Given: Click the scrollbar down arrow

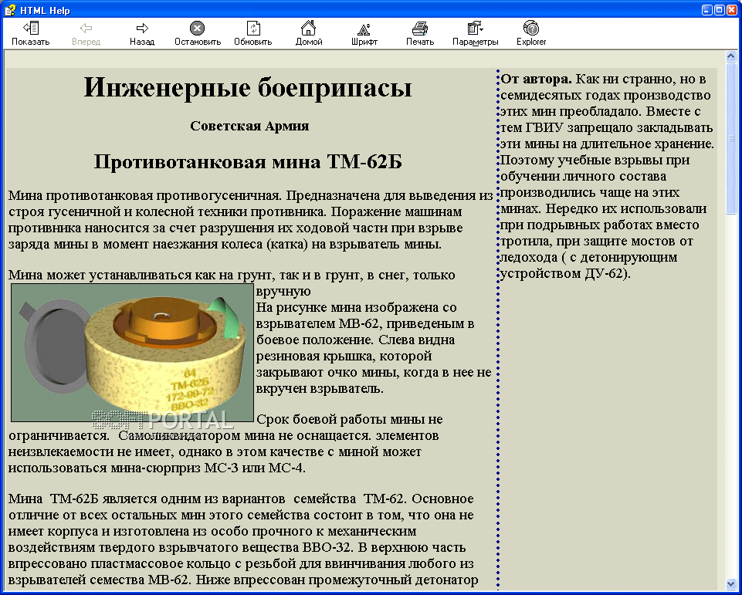Looking at the screenshot, I should pos(731,584).
